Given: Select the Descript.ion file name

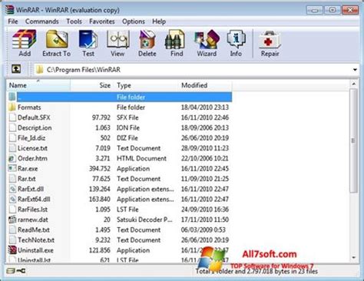Looking at the screenshot, I should tap(35, 127).
